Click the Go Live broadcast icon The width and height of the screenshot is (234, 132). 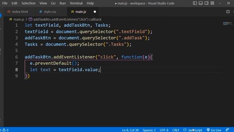point(208,130)
